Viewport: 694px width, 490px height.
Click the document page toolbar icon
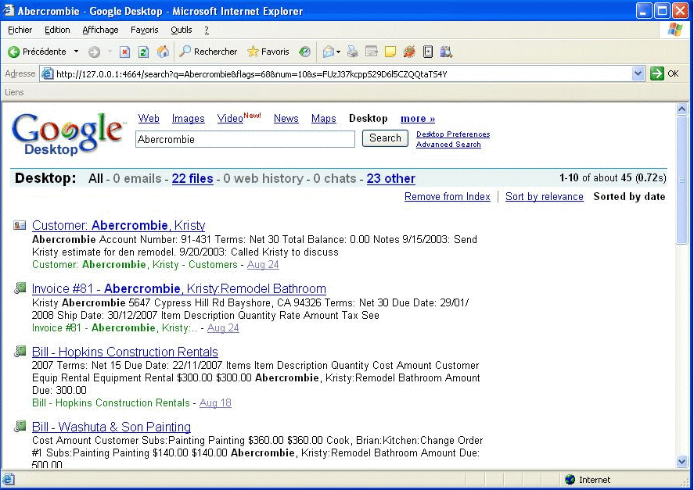point(427,52)
